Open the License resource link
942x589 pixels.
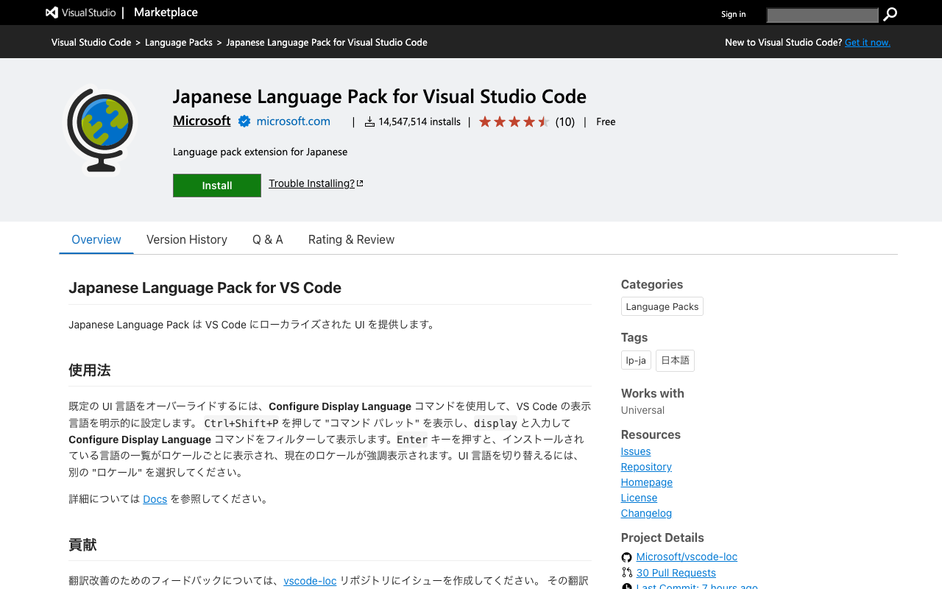pos(639,498)
